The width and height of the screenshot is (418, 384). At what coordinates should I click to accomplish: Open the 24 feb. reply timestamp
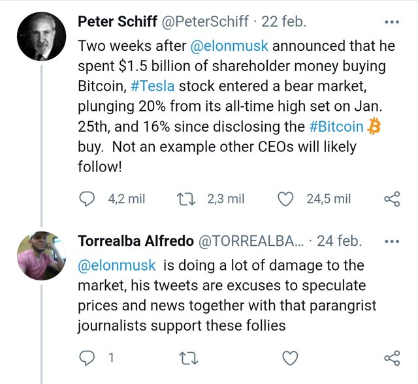340,241
